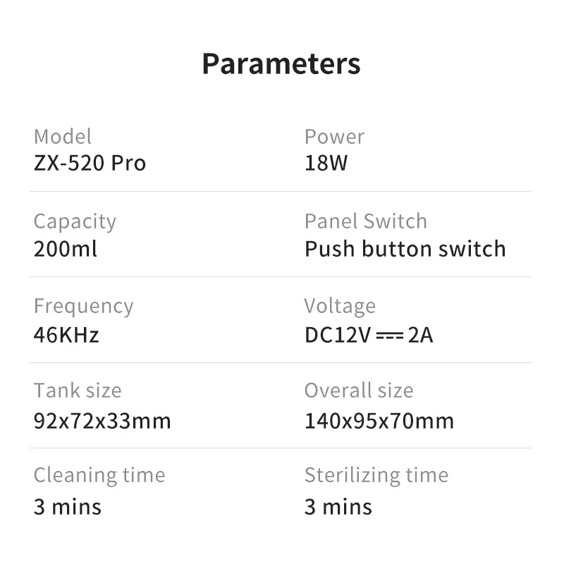Screen dimensions: 564x564
Task: Click the Power label
Action: (x=334, y=136)
